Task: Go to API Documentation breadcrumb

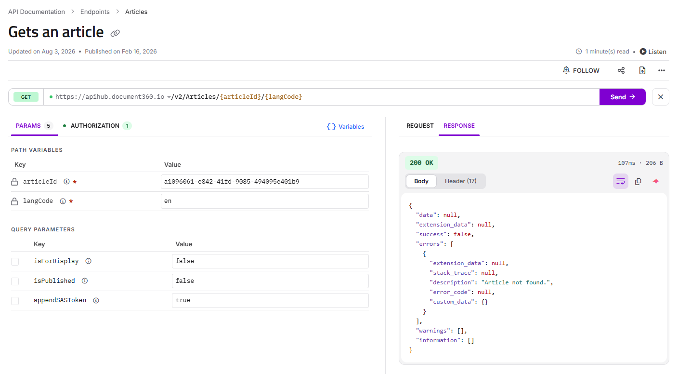Action: point(37,12)
